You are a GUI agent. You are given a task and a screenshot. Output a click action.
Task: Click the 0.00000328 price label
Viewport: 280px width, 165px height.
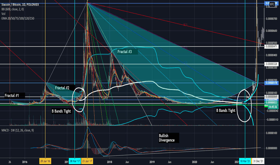tap(271, 64)
